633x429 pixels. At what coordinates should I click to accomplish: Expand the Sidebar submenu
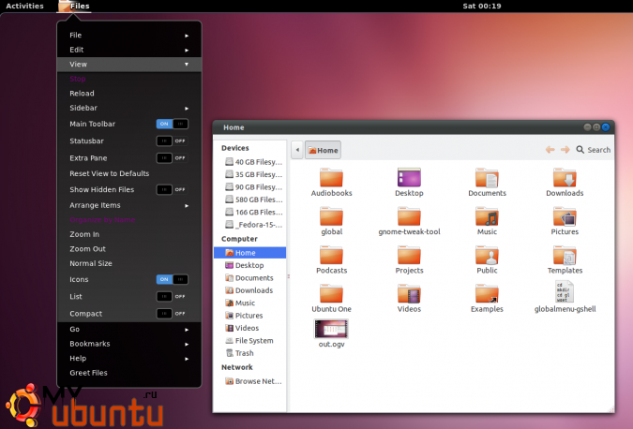tap(129, 108)
